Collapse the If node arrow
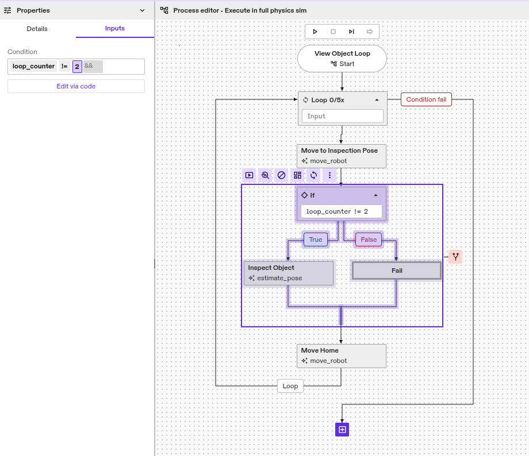This screenshot has width=529, height=456. coord(376,195)
